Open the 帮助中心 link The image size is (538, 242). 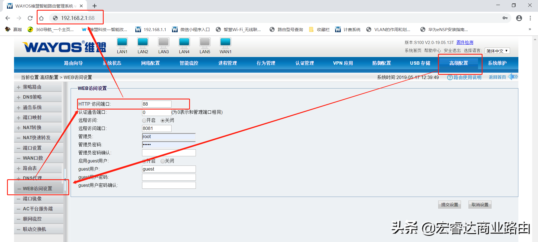pyautogui.click(x=433, y=51)
